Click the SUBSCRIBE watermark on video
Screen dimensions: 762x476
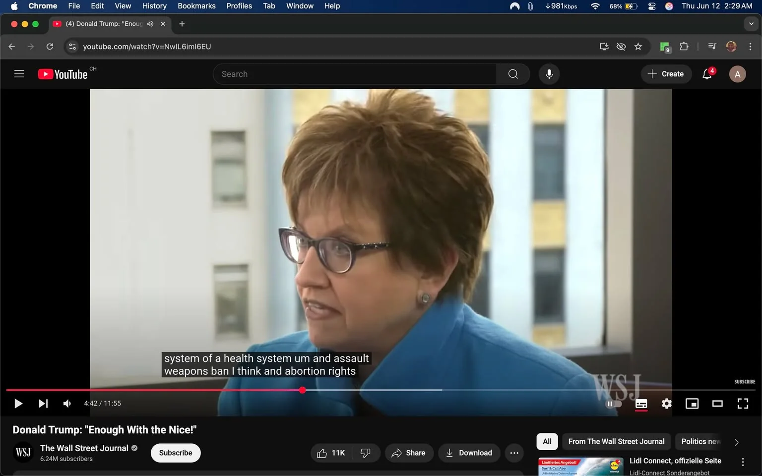point(745,382)
